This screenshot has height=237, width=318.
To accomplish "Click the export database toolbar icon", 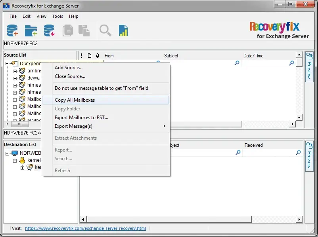I will click(x=49, y=30).
